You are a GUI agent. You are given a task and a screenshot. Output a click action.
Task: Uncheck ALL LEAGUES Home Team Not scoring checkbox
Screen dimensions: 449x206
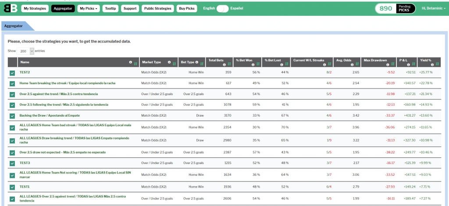12,175
